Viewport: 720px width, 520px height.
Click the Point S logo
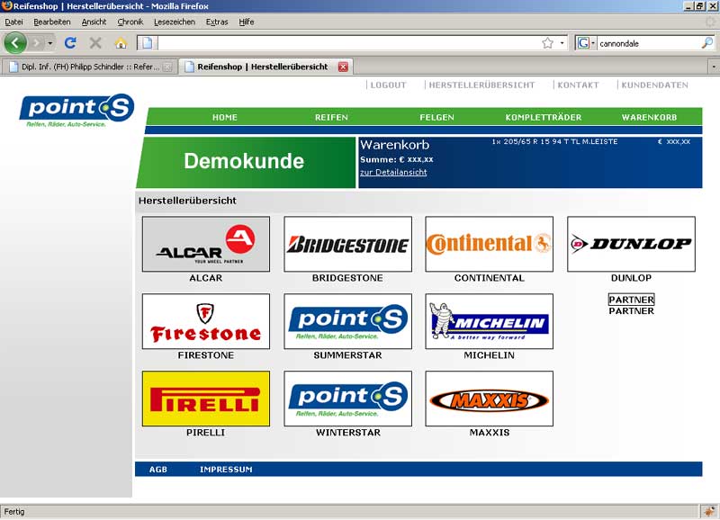[77, 110]
